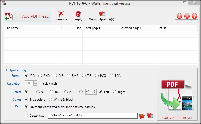The width and height of the screenshot is (201, 124).
Task: Choose 90° rotation
Action: coord(38,92)
